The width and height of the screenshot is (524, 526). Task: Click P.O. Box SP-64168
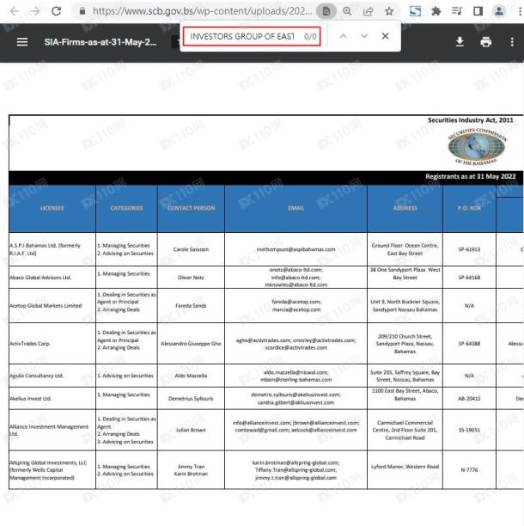point(469,278)
